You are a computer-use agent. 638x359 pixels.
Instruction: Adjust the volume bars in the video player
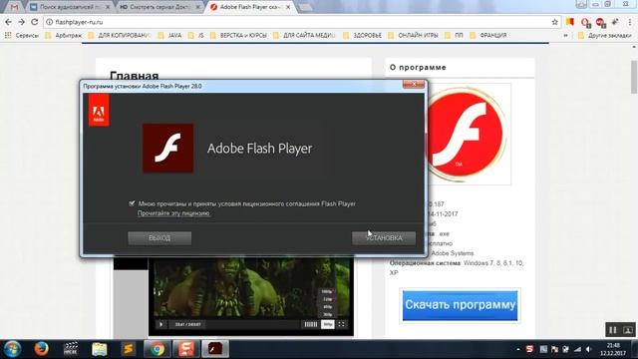coord(310,324)
